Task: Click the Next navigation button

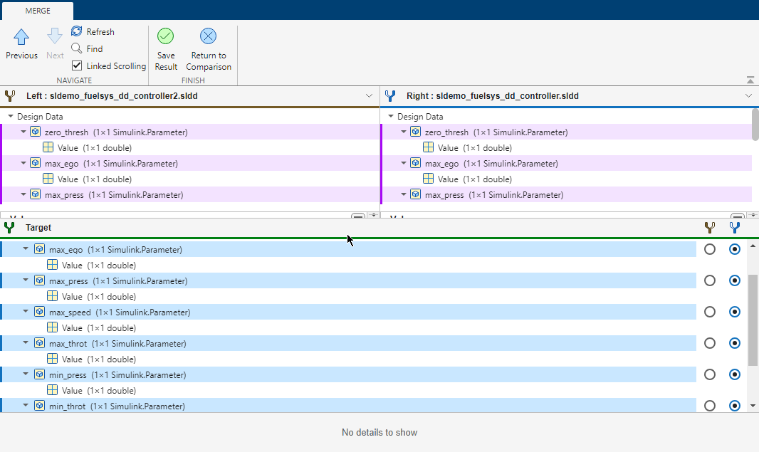Action: (55, 43)
